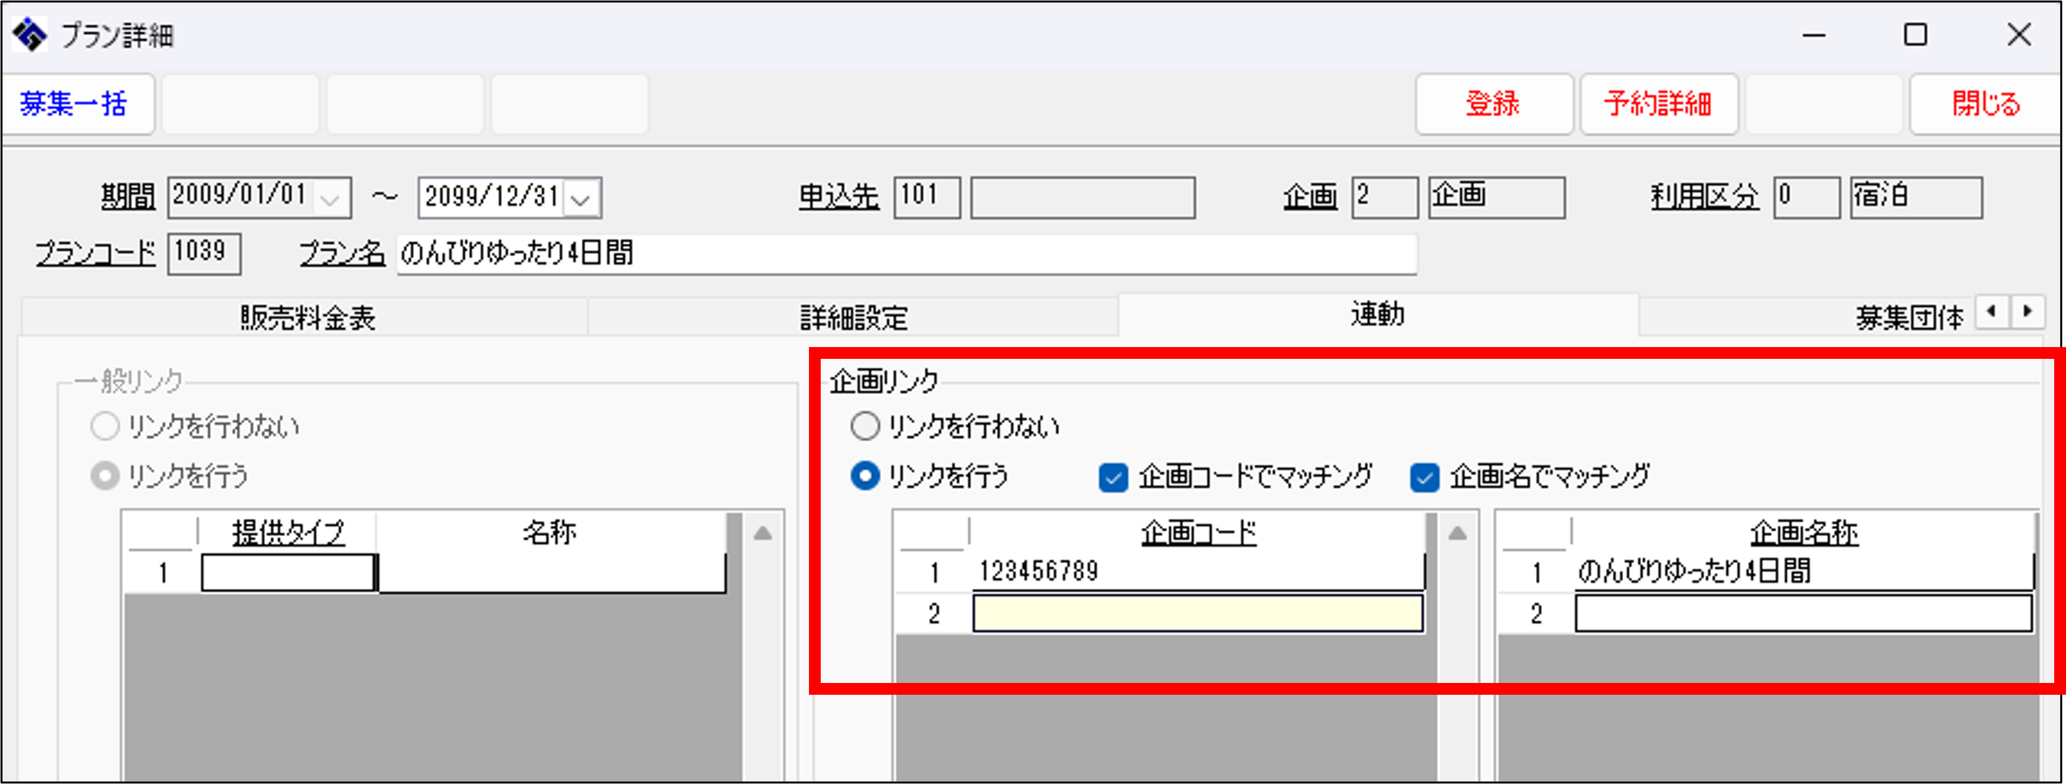Screen dimensions: 2066x784
Task: Open the end date 2099/12/31 dropdown
Action: pyautogui.click(x=581, y=198)
